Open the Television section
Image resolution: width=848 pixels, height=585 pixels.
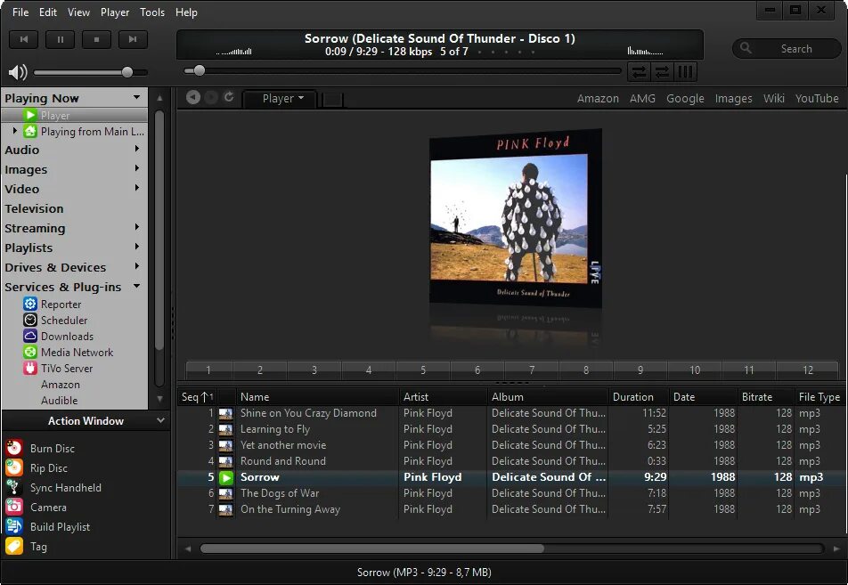(x=34, y=208)
